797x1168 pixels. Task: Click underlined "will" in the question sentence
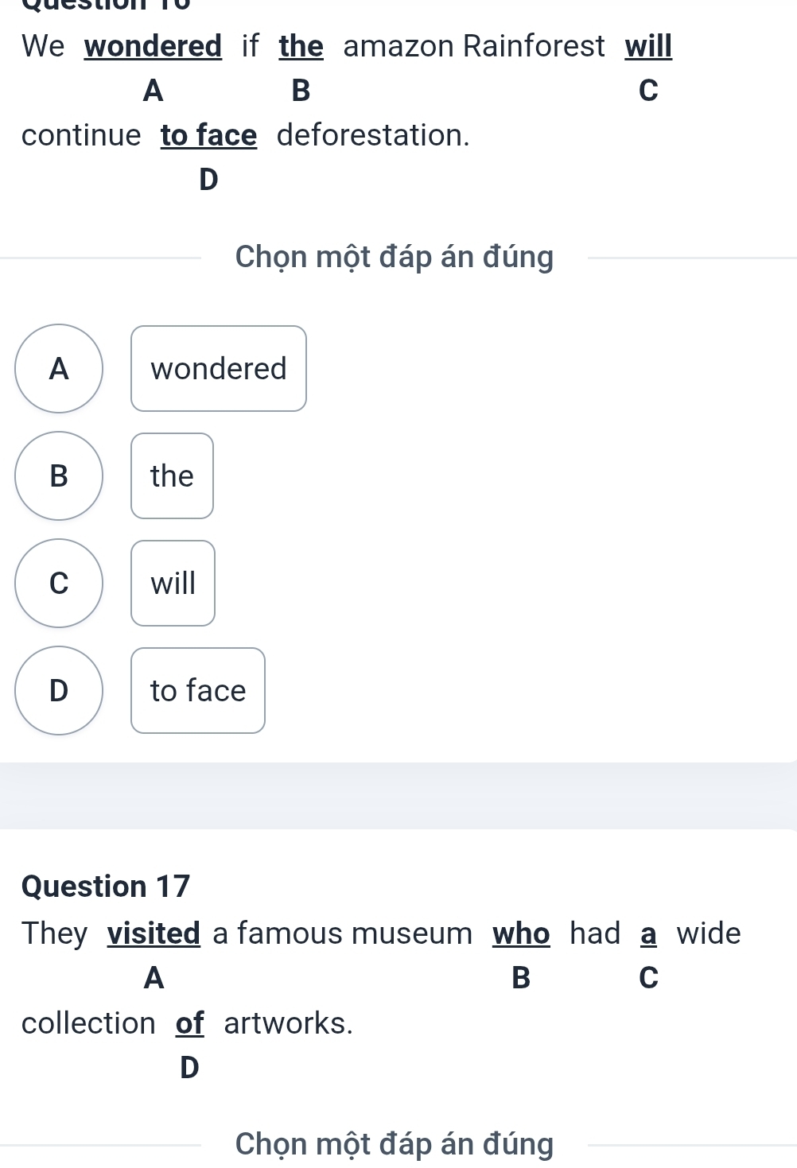648,47
